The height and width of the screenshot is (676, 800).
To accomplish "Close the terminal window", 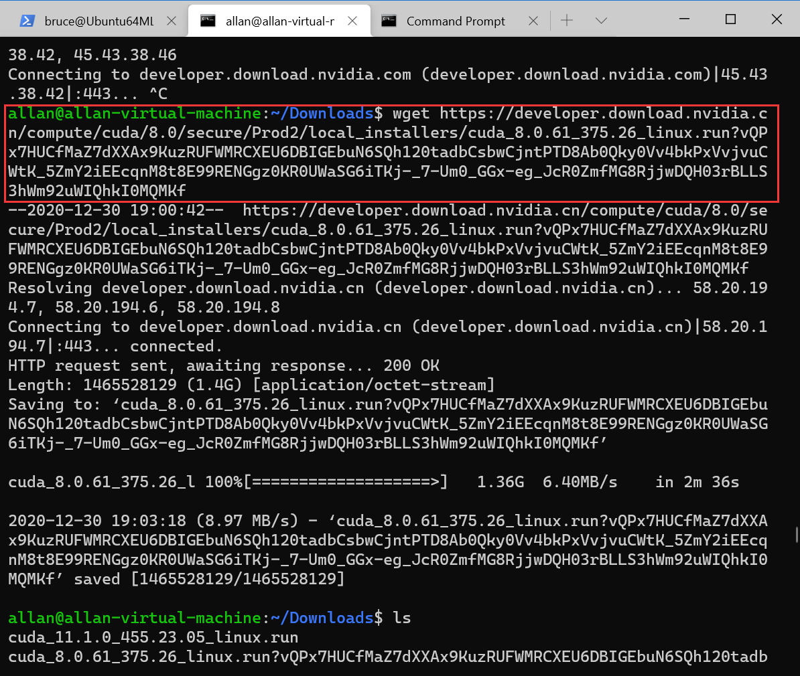I will pyautogui.click(x=777, y=19).
